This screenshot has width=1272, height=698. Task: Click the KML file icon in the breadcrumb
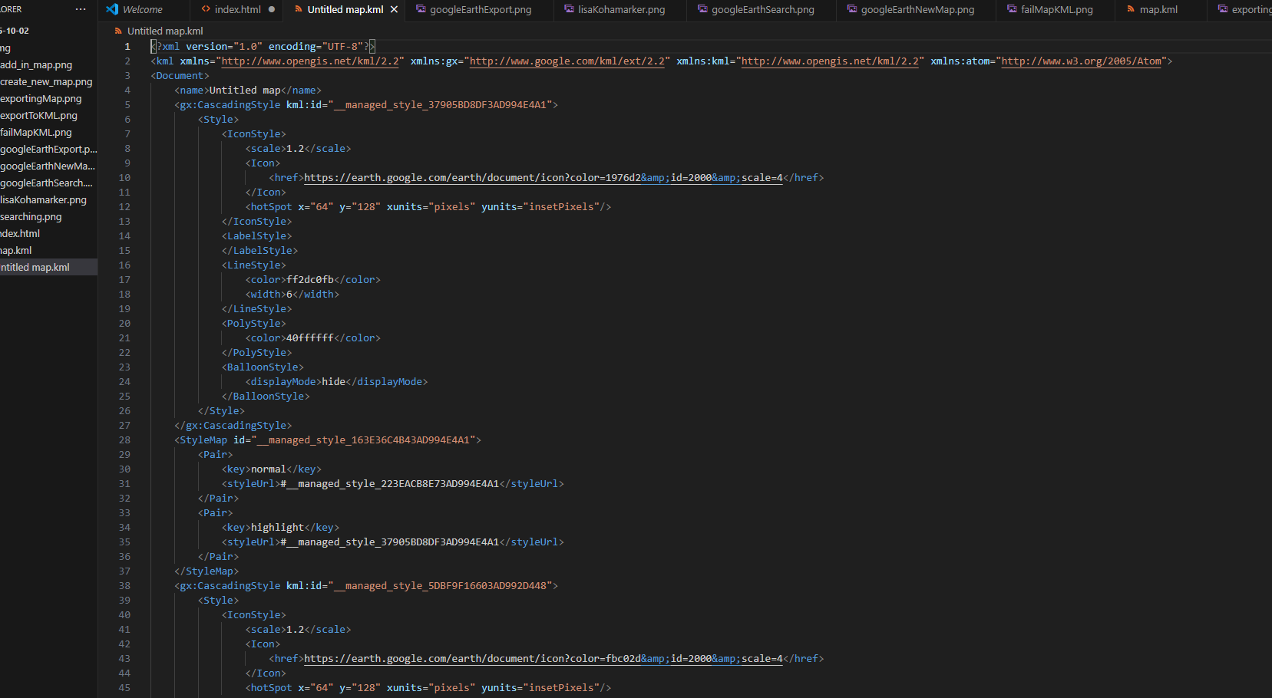coord(118,31)
